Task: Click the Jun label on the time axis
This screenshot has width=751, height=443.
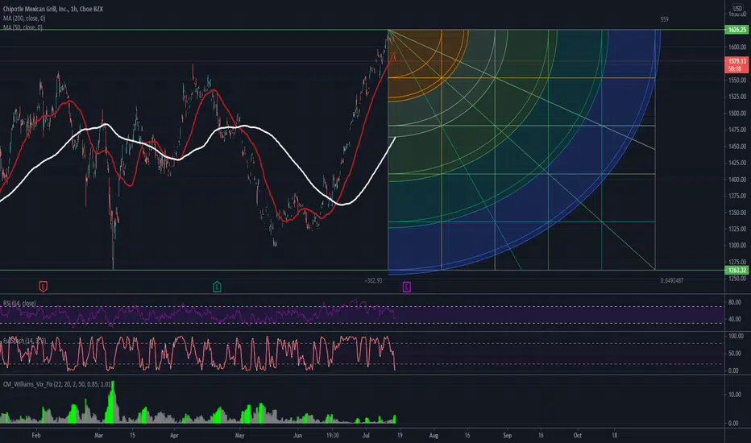Action: pos(297,435)
